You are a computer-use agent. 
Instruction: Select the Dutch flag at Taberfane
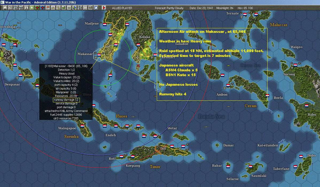coord(295,166)
